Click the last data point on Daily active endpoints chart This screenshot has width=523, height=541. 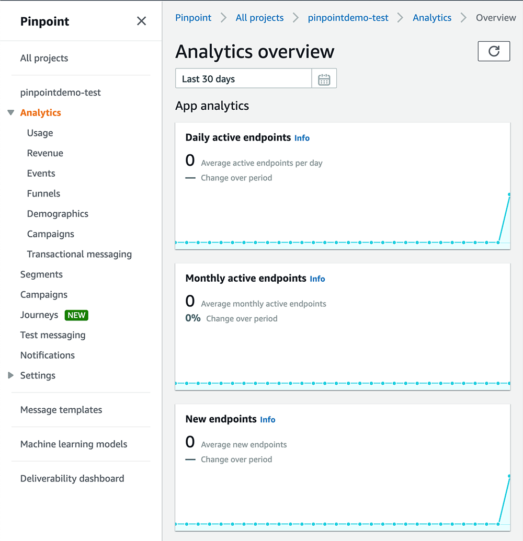(x=509, y=194)
